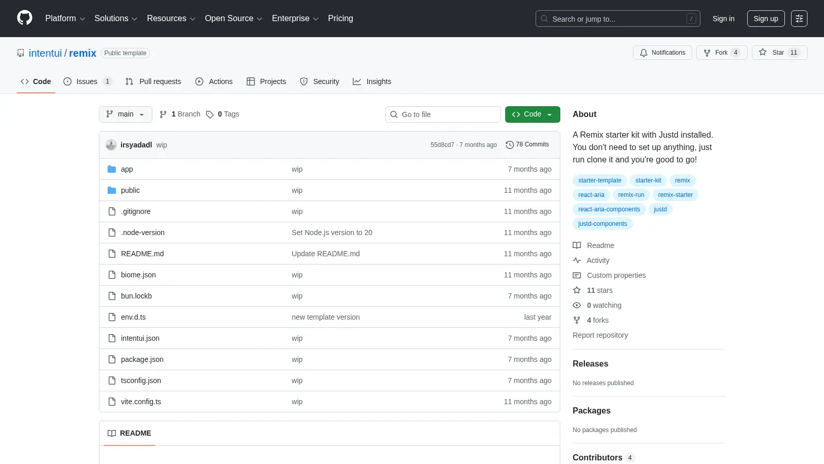The height and width of the screenshot is (464, 824).
Task: View the 1 Branch list
Action: pos(180,114)
